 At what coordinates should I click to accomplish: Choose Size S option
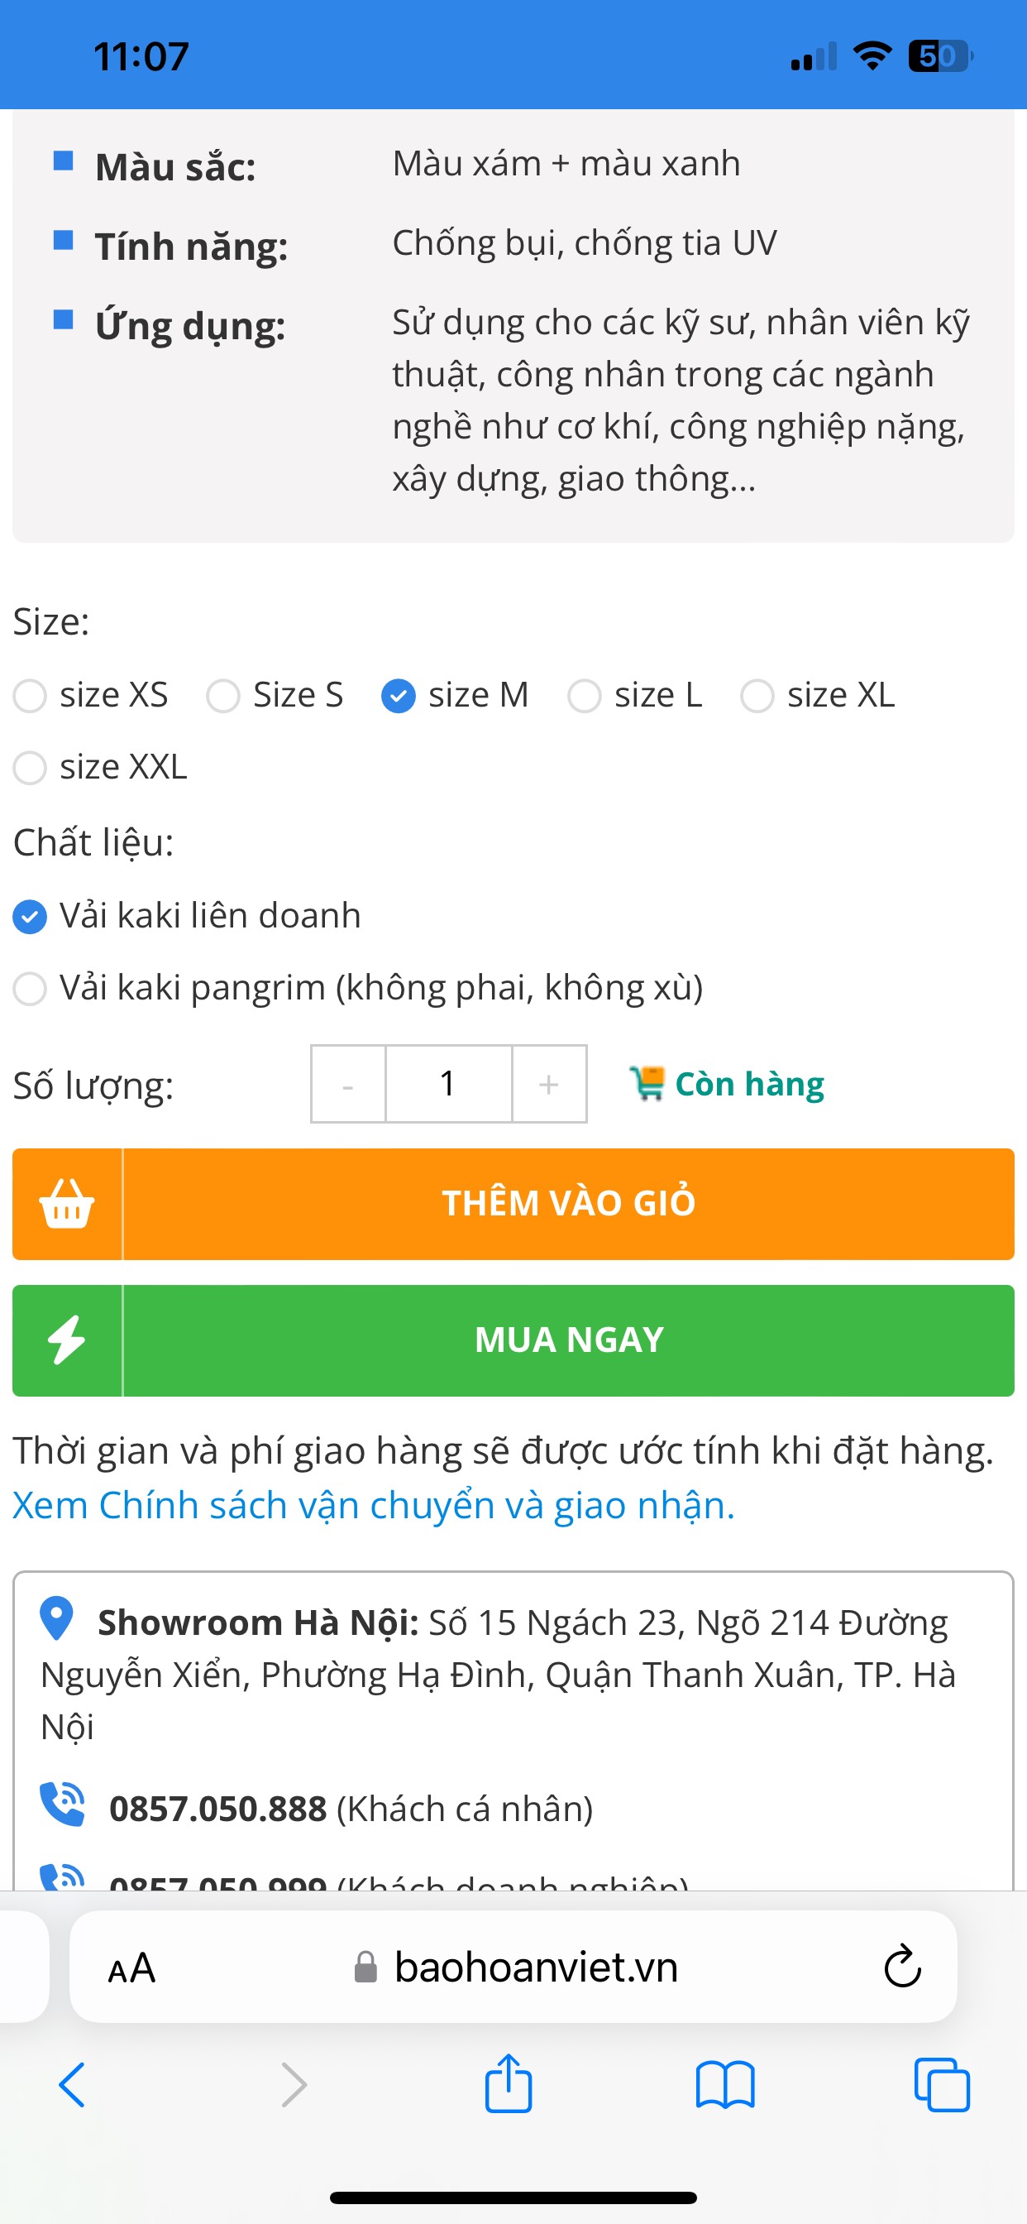pos(222,696)
